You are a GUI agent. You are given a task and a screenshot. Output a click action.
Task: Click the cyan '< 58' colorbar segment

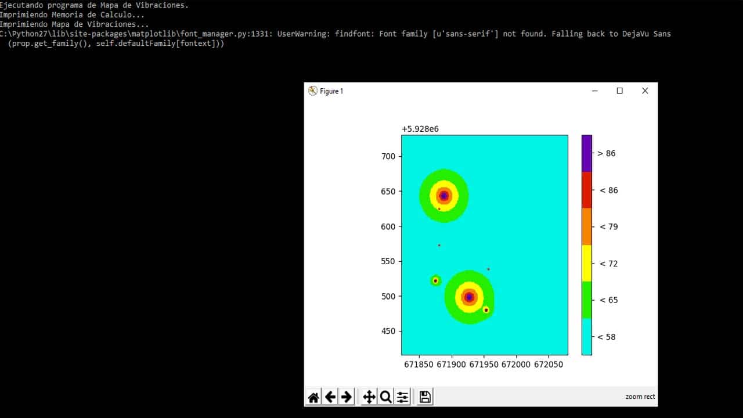(x=587, y=337)
